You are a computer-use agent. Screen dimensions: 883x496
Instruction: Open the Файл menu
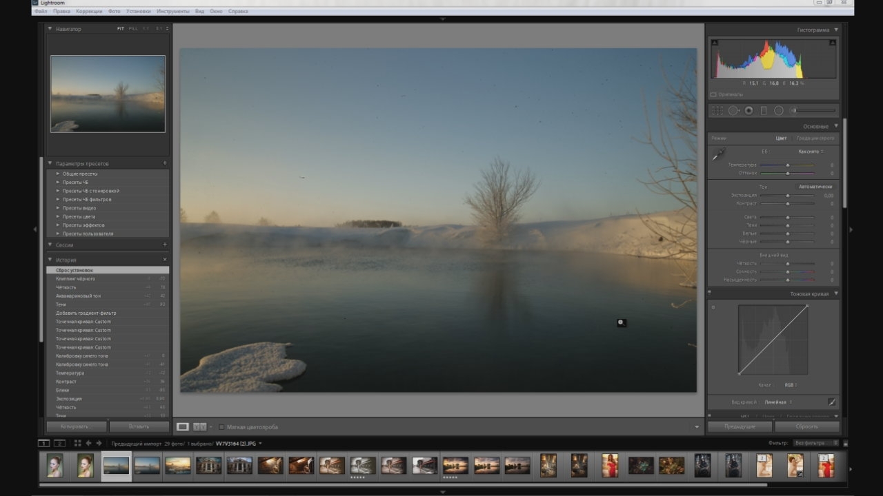[40, 11]
